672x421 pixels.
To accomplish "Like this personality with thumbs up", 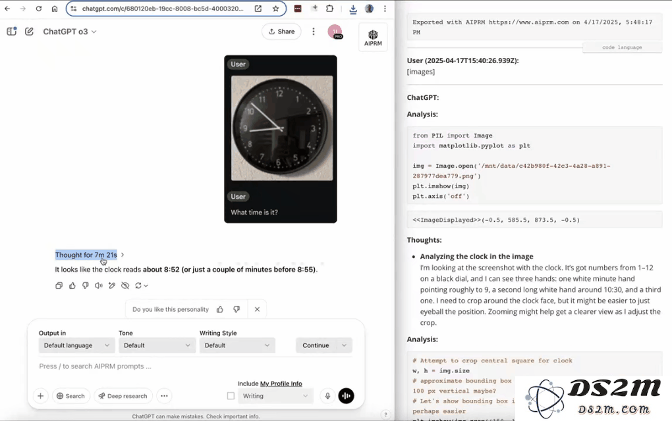I will 220,309.
